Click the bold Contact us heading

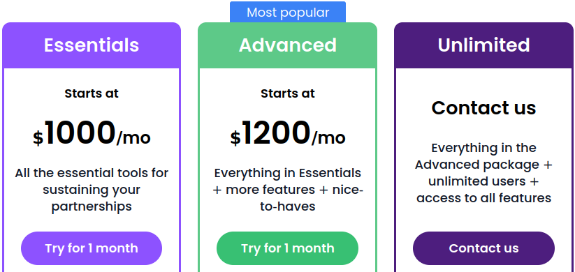pyautogui.click(x=483, y=107)
